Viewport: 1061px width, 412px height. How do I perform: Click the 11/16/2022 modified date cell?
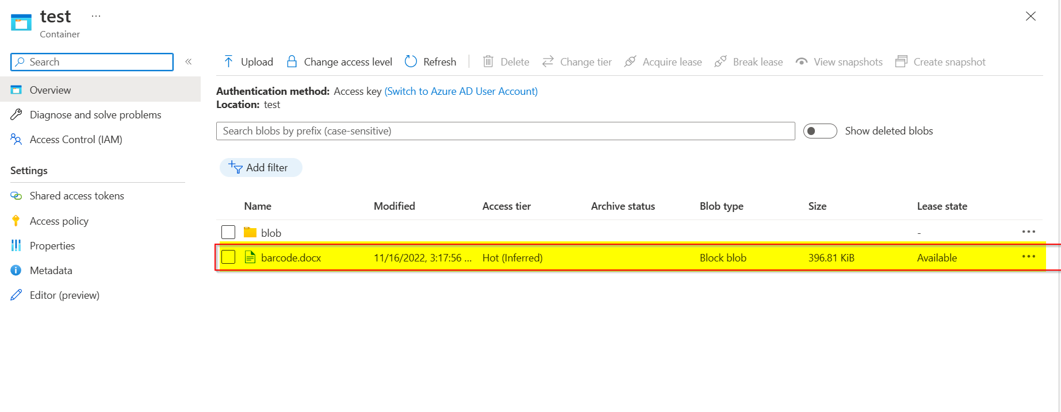(x=423, y=258)
